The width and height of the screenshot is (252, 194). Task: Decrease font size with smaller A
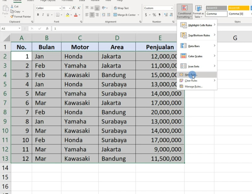click(x=79, y=8)
